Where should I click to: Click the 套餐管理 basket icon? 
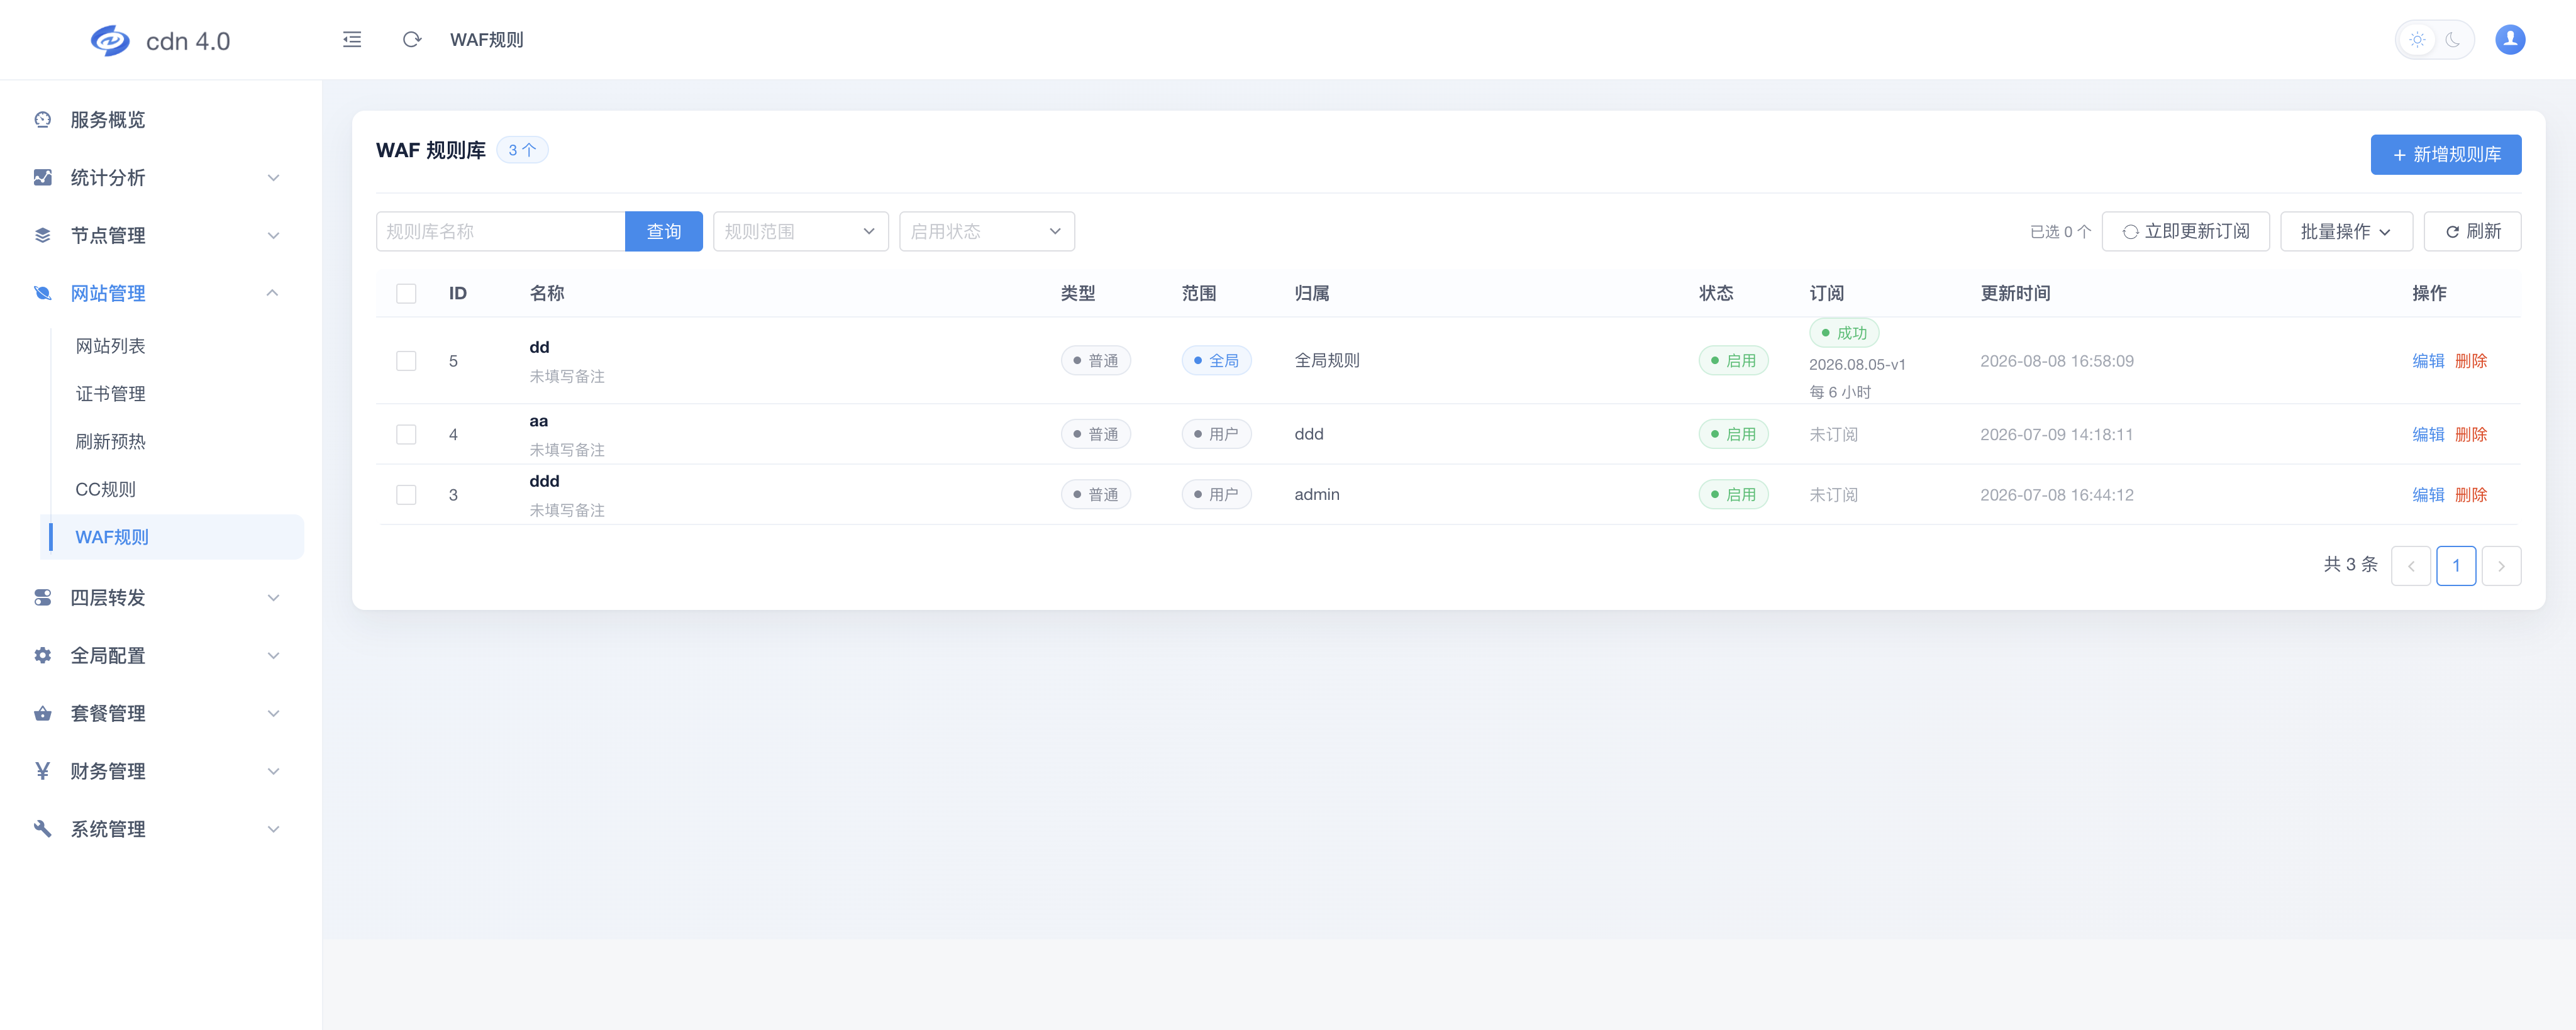click(43, 714)
